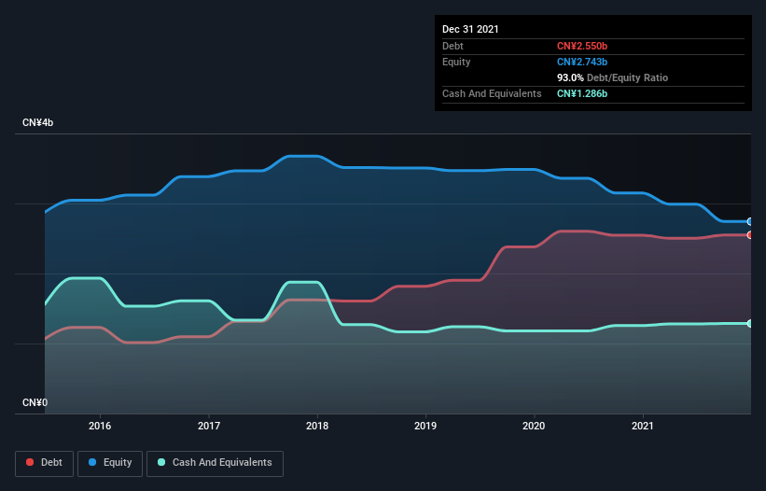Select the blue Equity endpoint marker
Screen dimensions: 766x491
750,222
